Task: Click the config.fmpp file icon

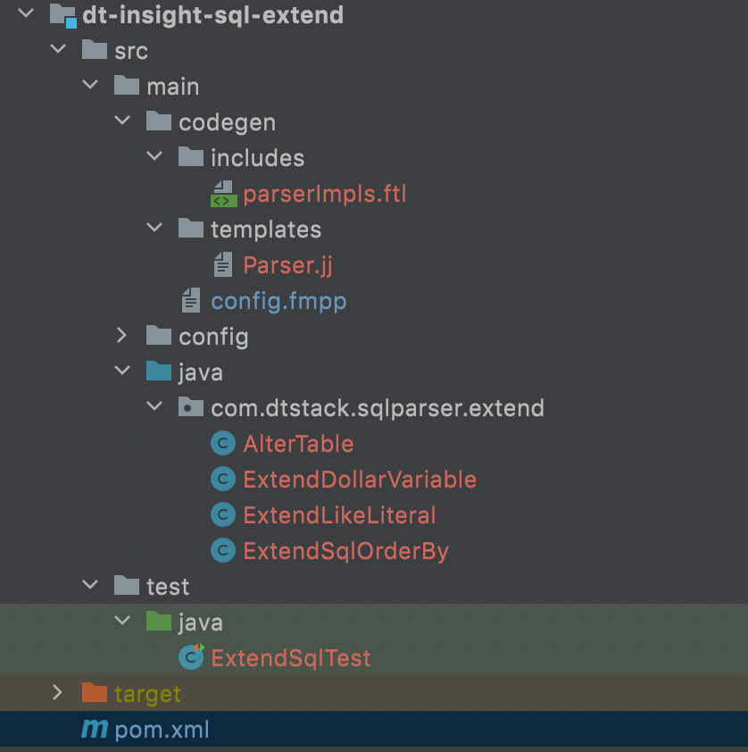Action: [191, 301]
